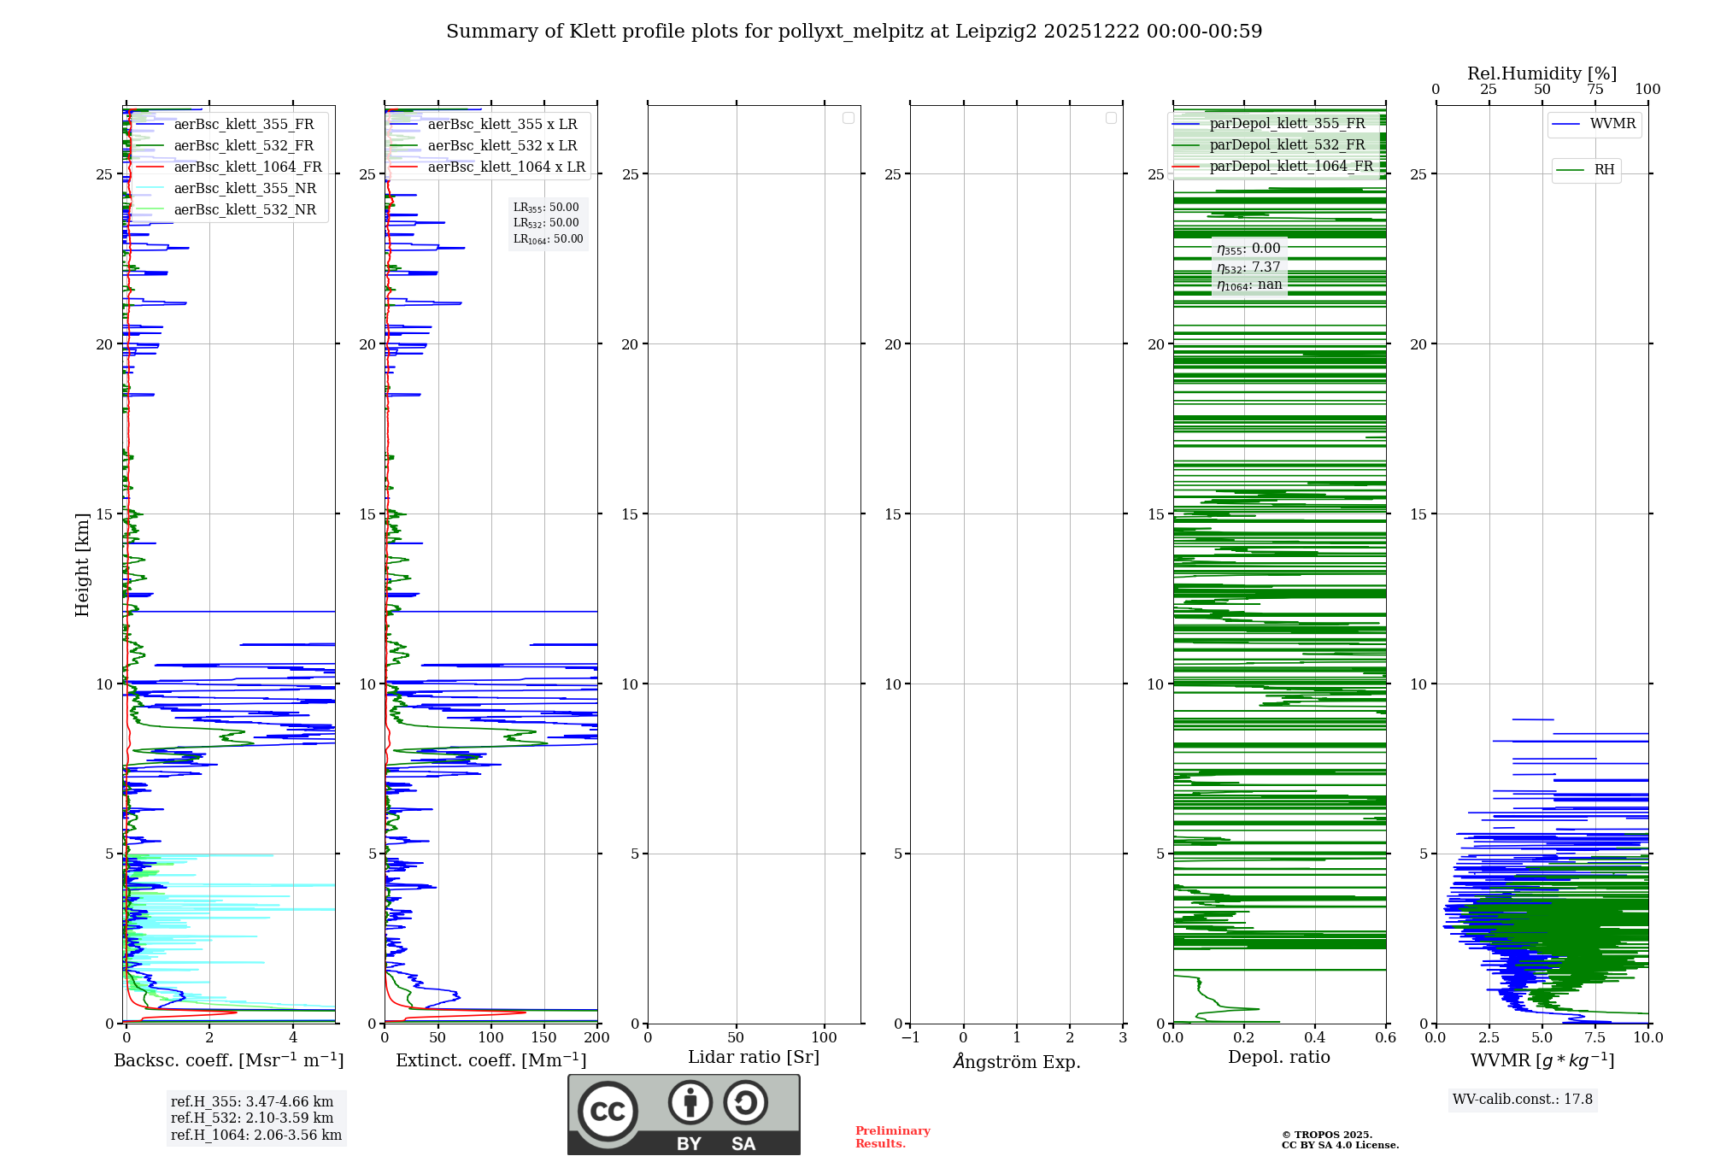Click the WV-calib.const.: 17.8 label
Screen dimensions: 1709x1162
point(1522,1099)
